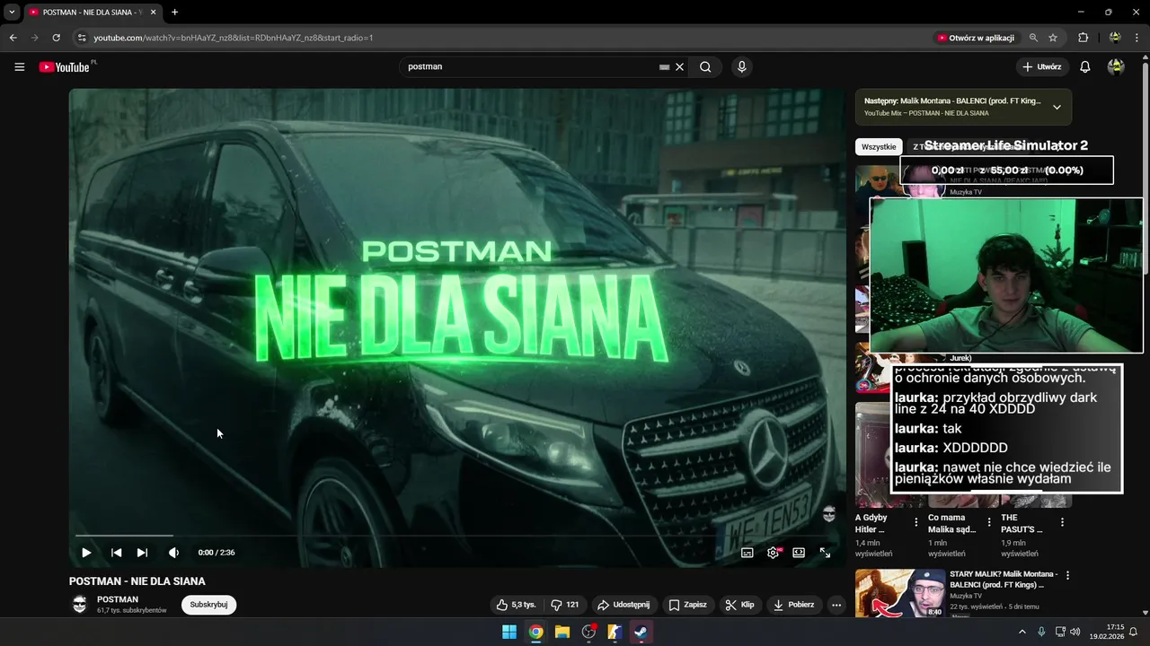
Task: Open Windows Start menu
Action: coord(509,632)
